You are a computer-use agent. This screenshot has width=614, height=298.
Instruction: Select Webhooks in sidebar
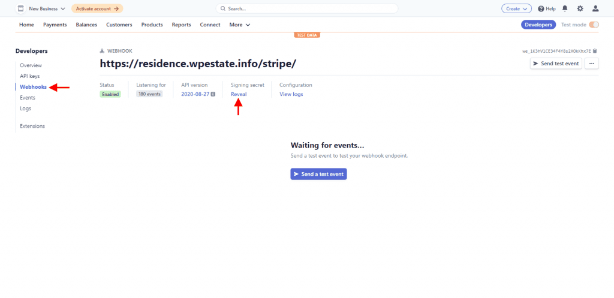point(34,87)
